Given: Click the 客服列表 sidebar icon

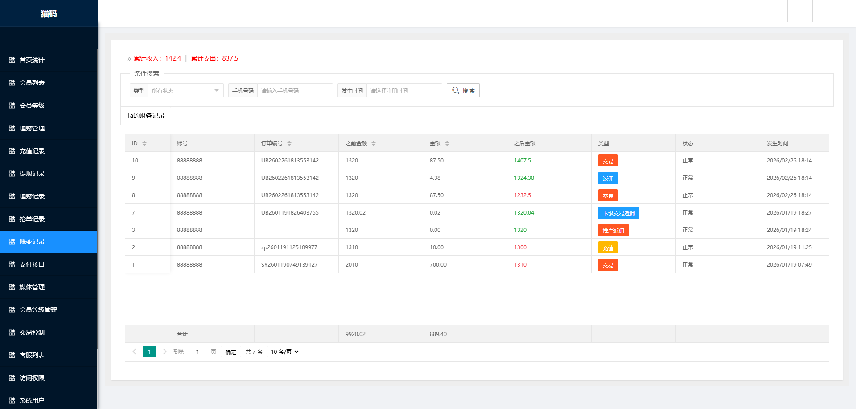Looking at the screenshot, I should pyautogui.click(x=12, y=355).
